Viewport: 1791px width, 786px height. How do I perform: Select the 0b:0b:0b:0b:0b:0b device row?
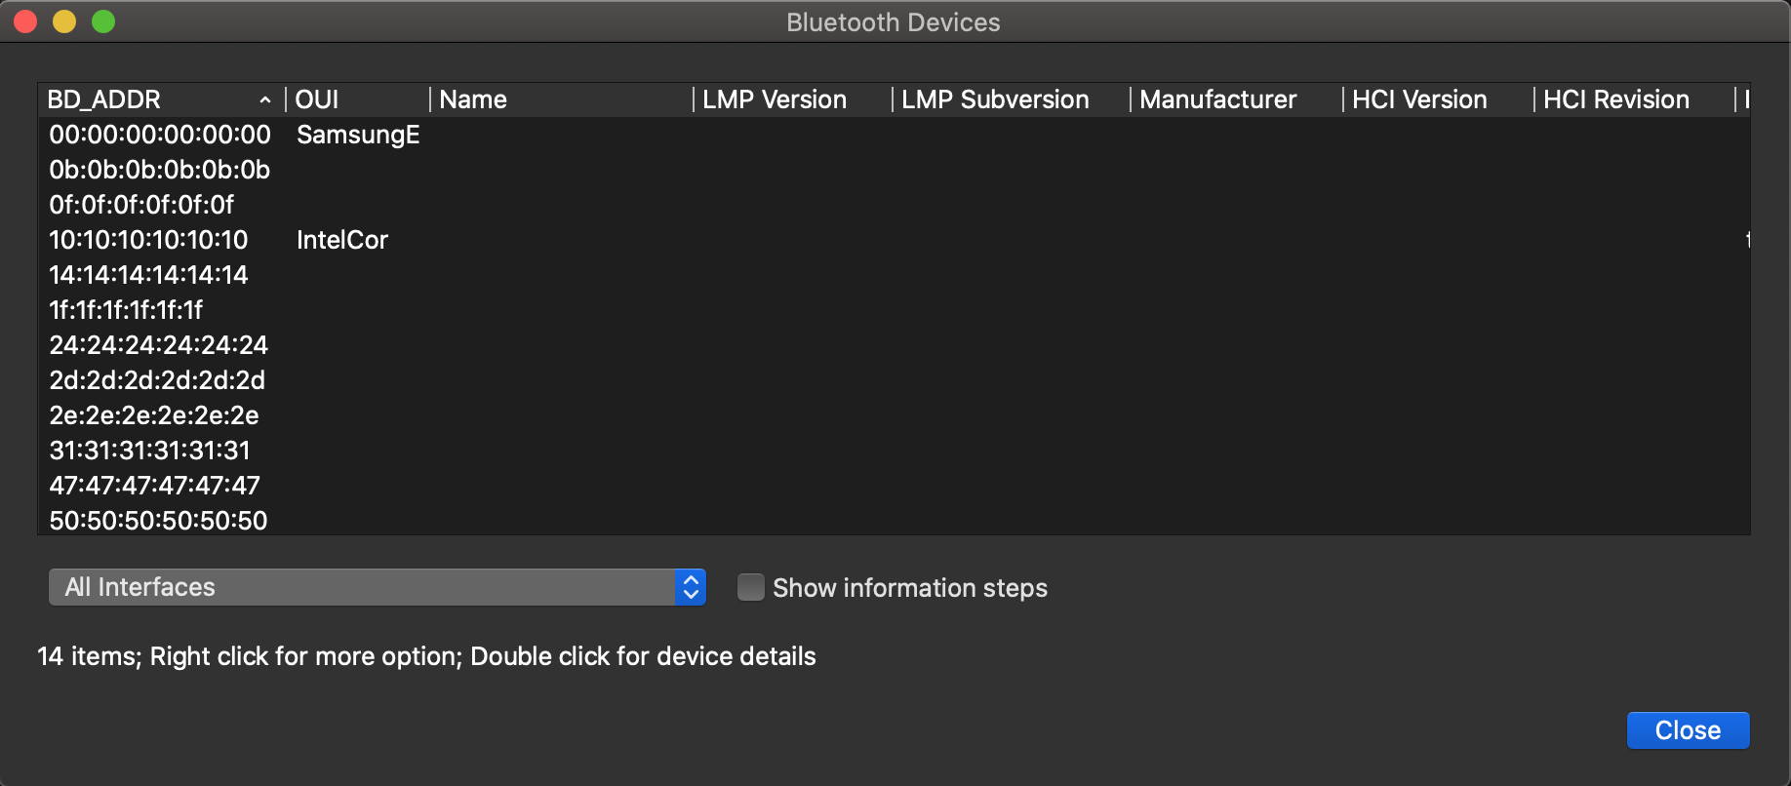pos(160,170)
